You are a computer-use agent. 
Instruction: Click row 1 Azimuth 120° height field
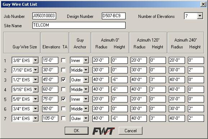tap(158, 60)
